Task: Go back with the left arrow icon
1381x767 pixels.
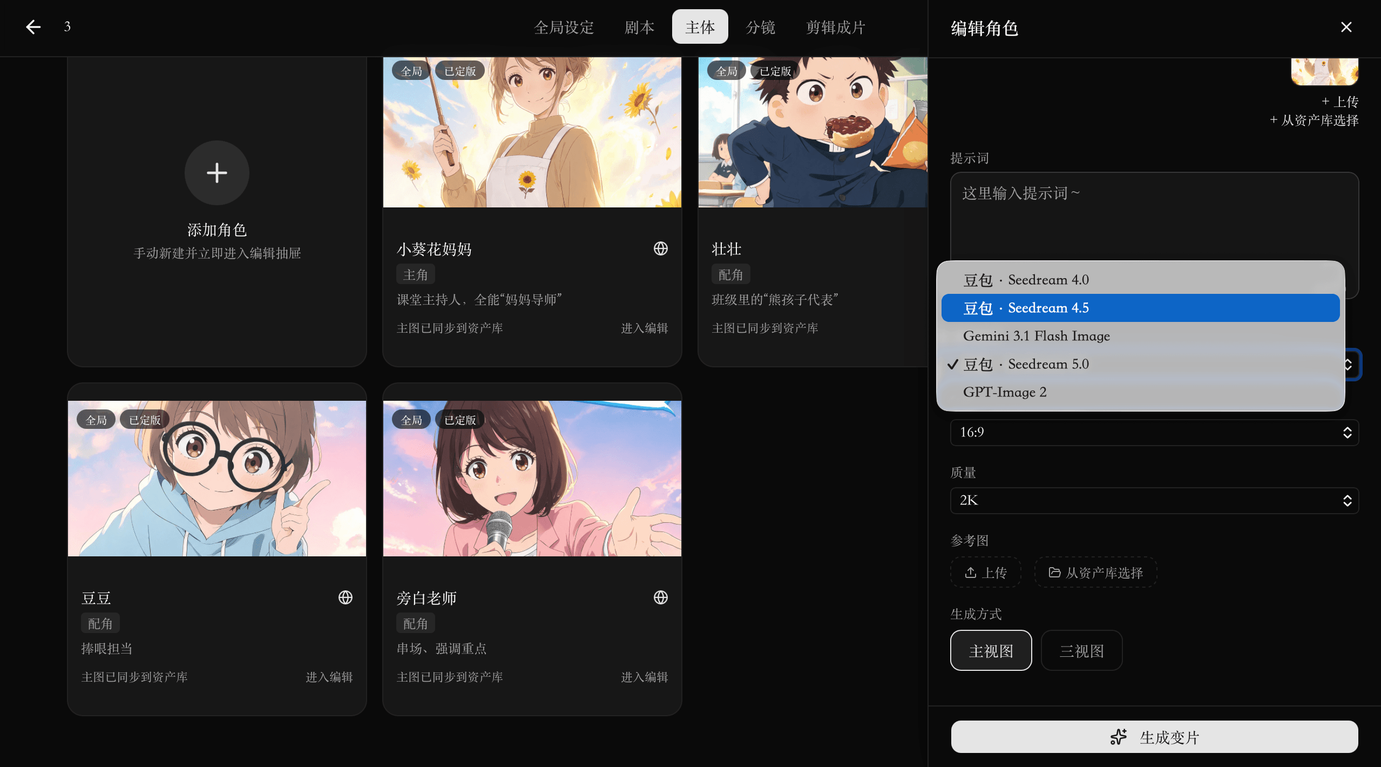Action: (x=33, y=27)
